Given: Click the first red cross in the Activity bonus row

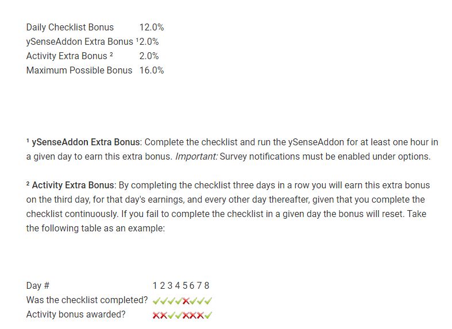Looking at the screenshot, I should [157, 315].
